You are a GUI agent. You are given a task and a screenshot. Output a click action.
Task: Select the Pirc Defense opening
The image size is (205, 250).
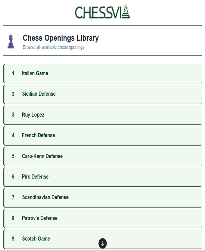[x=35, y=177]
